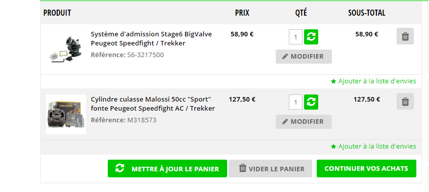Remove Malossi cylinder using trash icon
The image size is (429, 192).
pos(405,102)
